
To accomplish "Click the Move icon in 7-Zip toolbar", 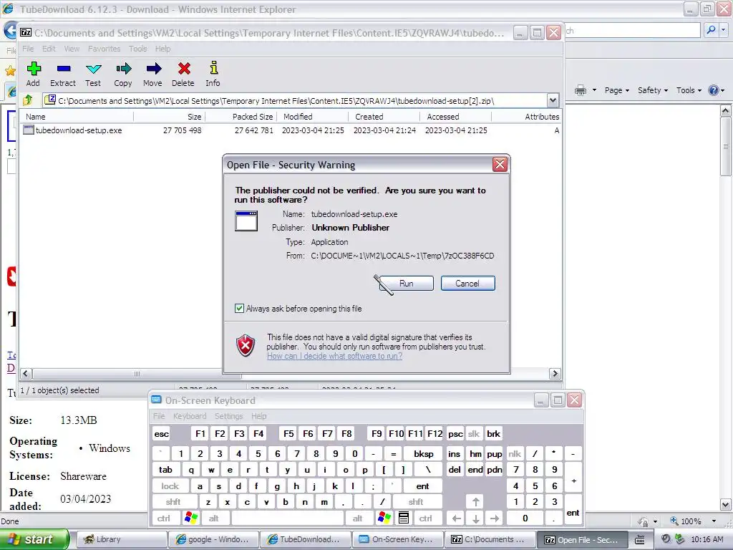I will [153, 69].
